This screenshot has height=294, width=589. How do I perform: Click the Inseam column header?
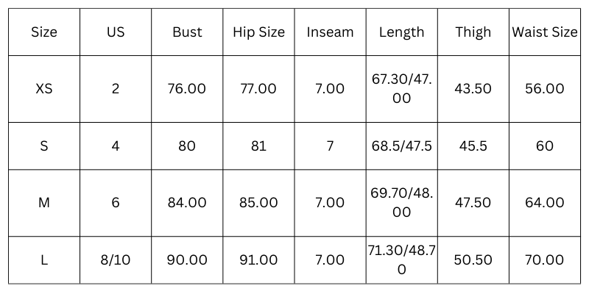(330, 32)
